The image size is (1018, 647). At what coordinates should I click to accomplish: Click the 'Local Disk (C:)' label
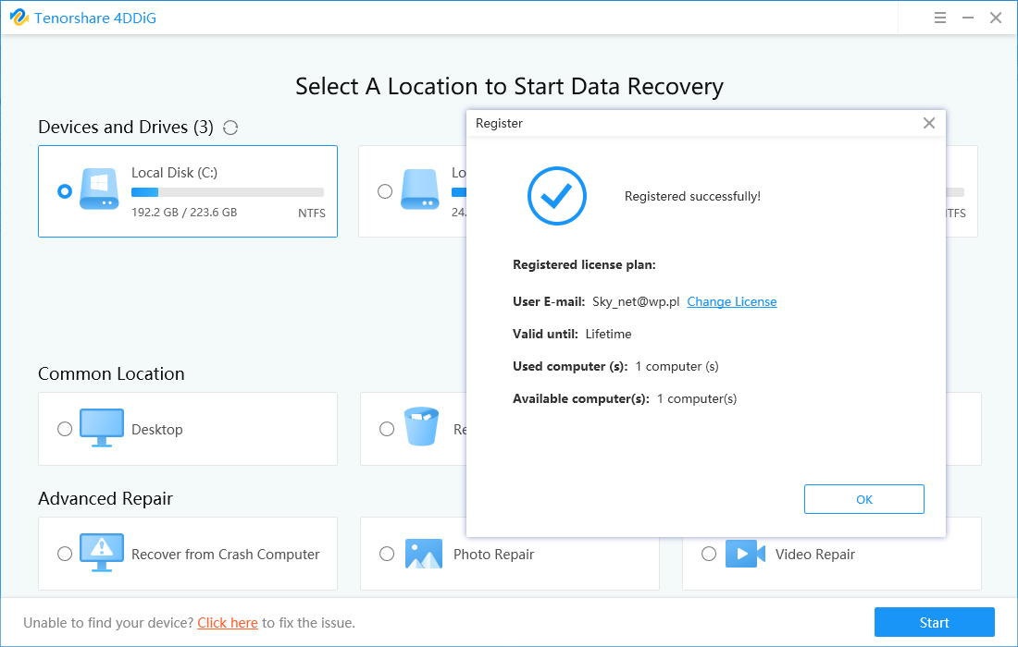[x=174, y=173]
